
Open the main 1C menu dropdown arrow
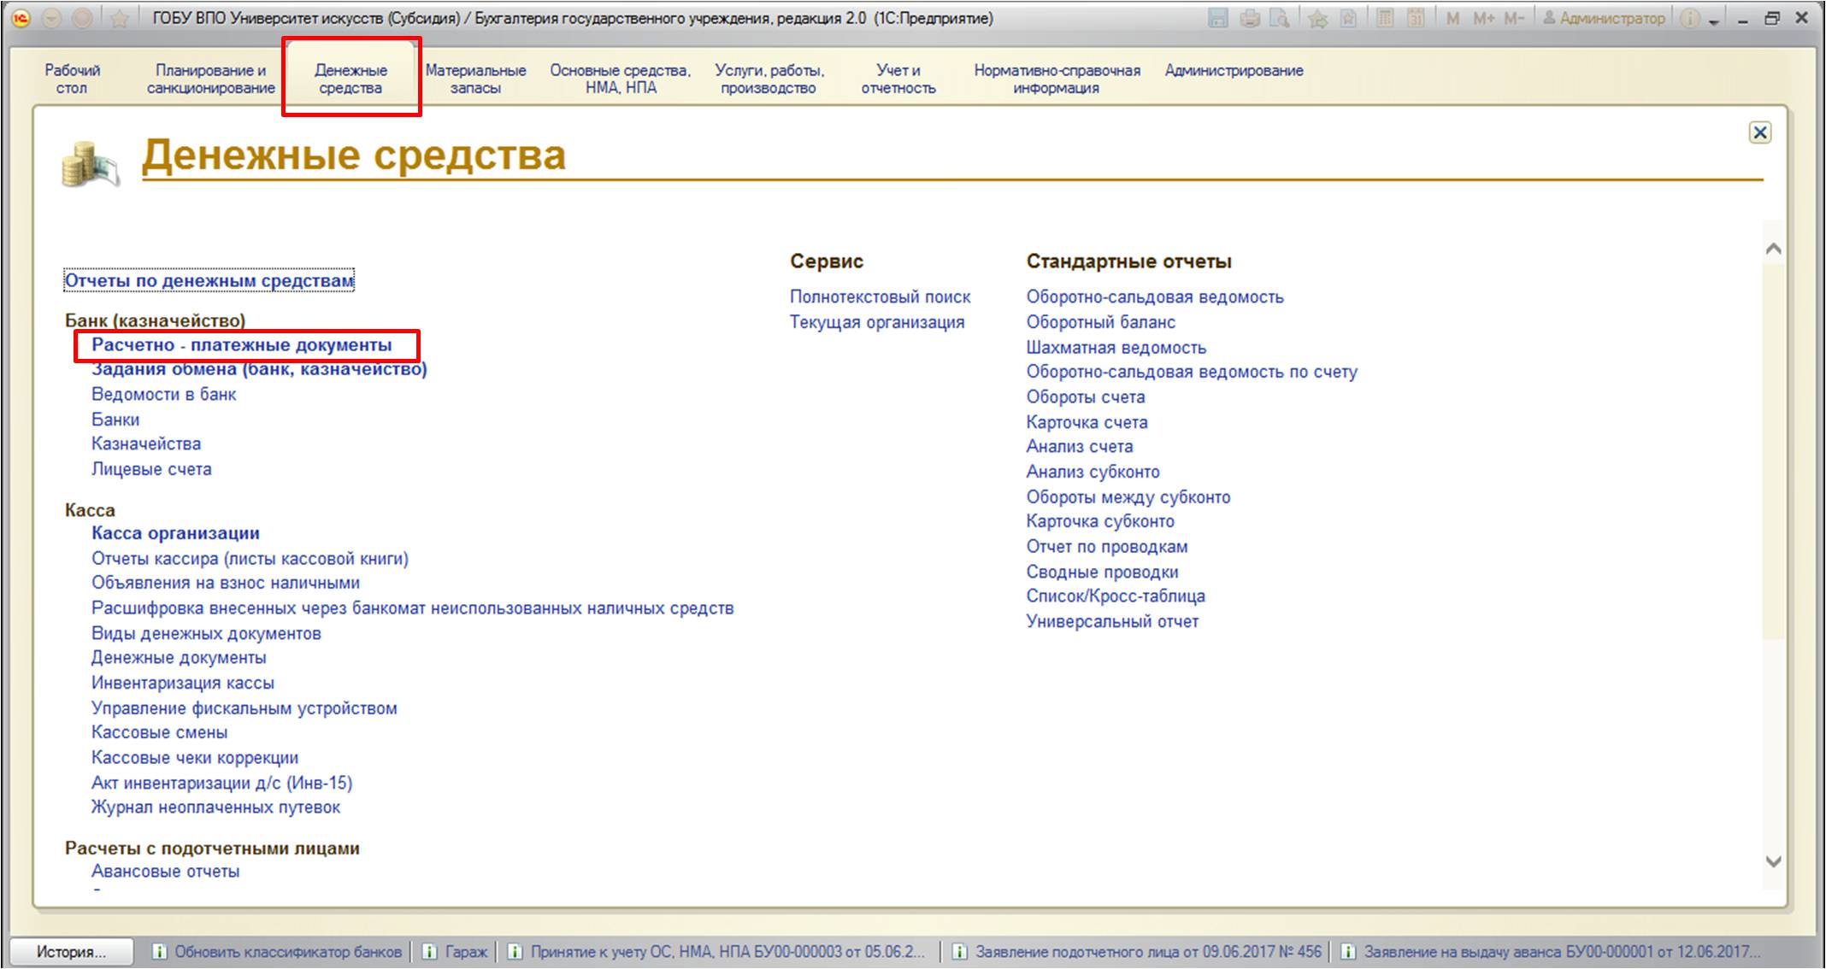pyautogui.click(x=52, y=18)
